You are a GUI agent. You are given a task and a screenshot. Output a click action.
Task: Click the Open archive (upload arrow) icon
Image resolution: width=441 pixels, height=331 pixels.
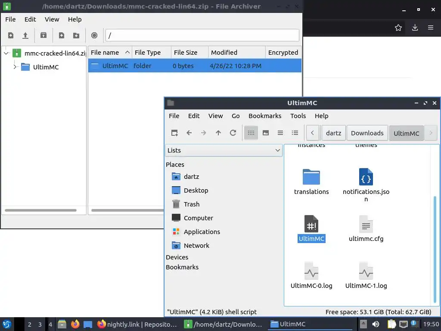(x=25, y=35)
